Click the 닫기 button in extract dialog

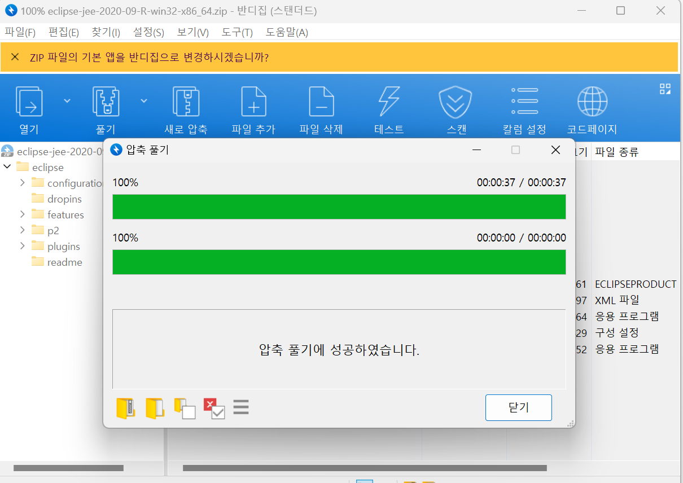[518, 407]
